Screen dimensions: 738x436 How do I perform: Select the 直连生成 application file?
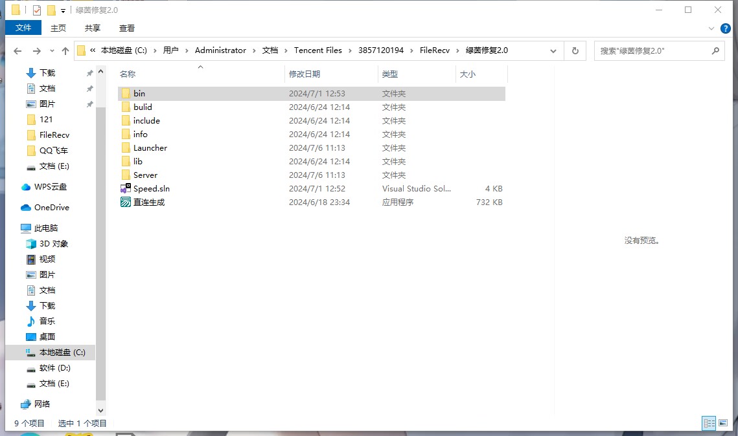pos(148,202)
